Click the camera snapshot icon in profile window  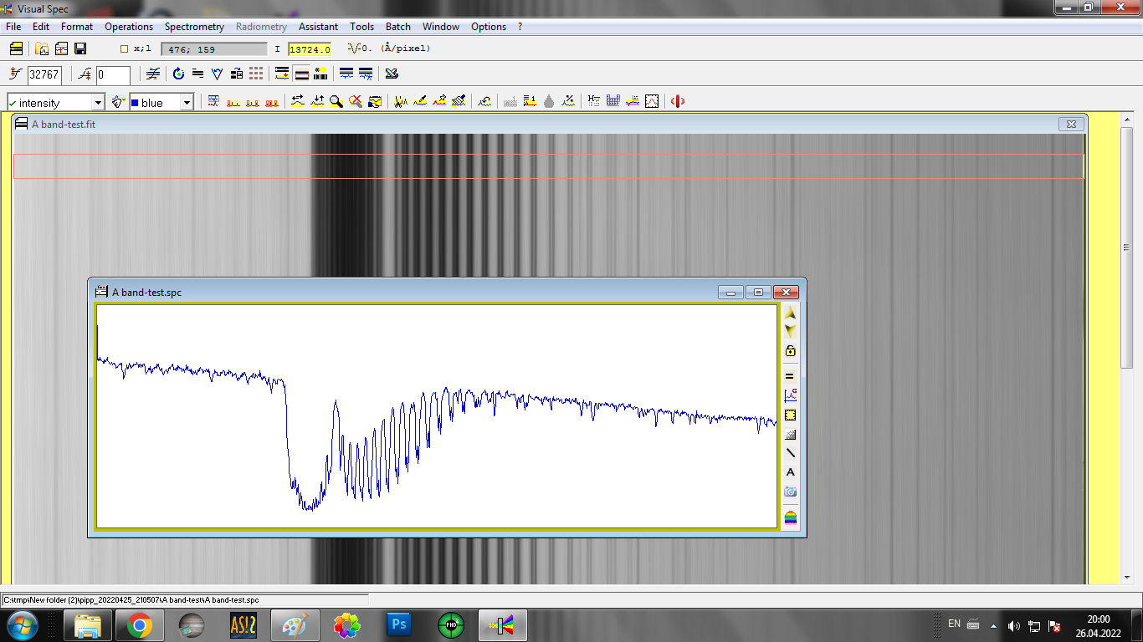point(790,492)
